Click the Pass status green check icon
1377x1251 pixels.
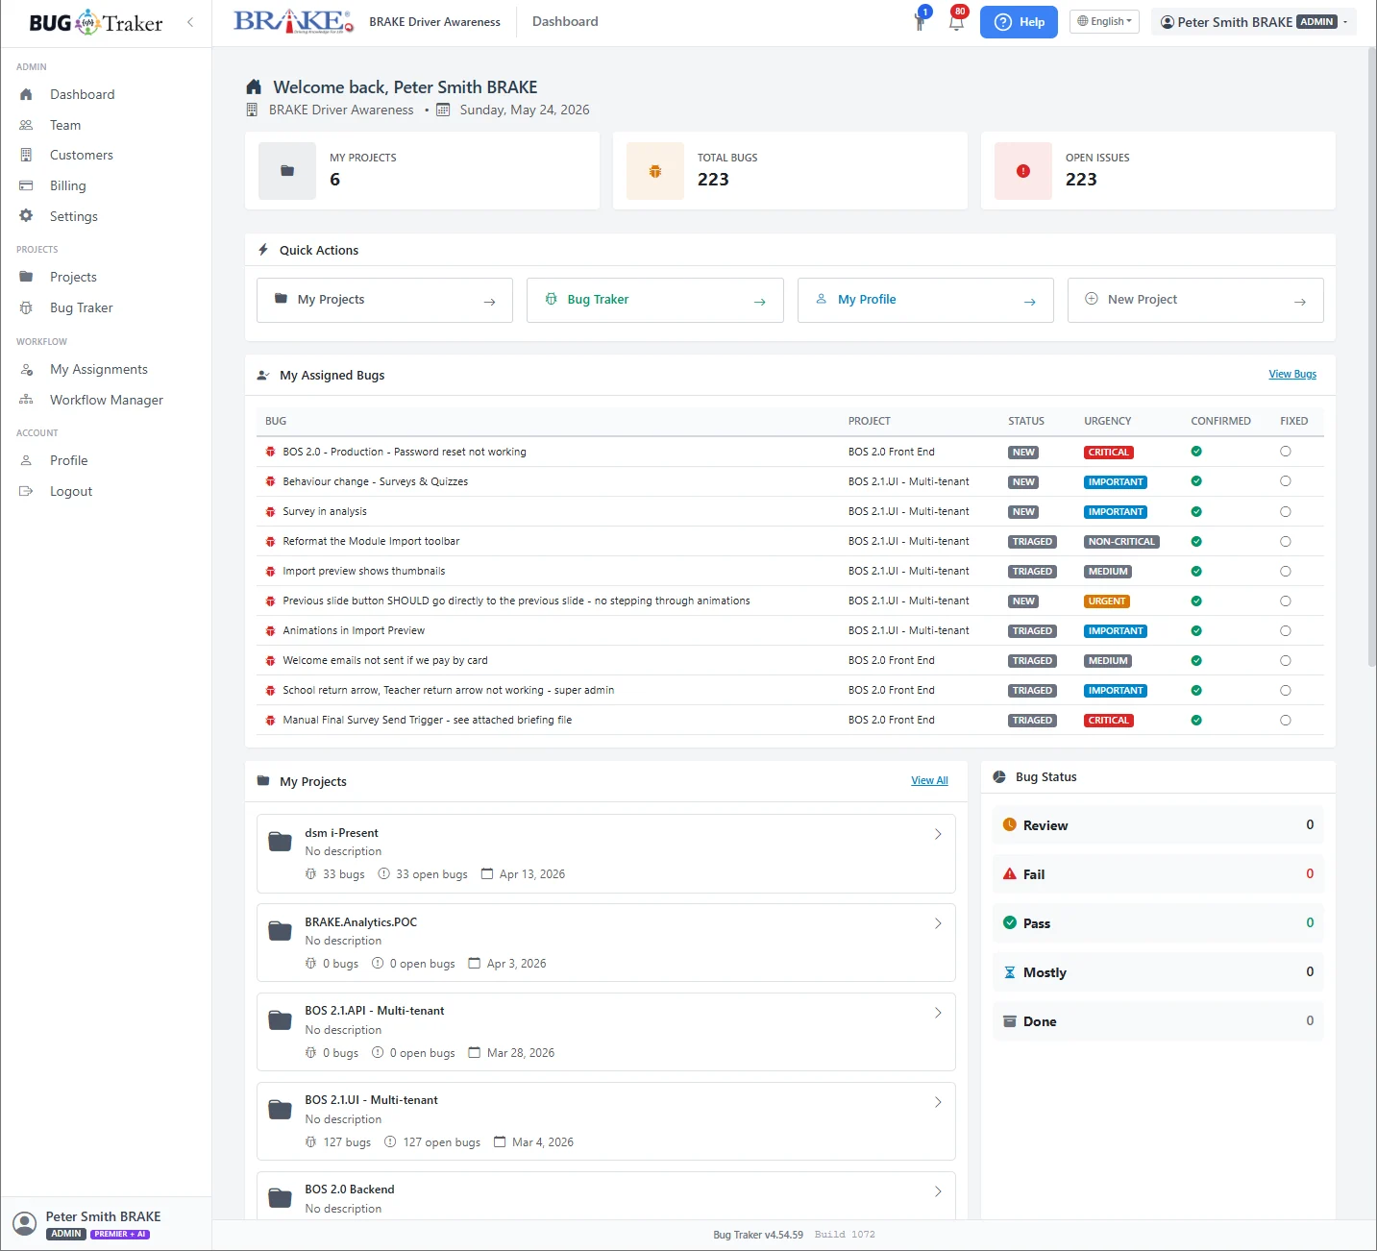point(1010,922)
